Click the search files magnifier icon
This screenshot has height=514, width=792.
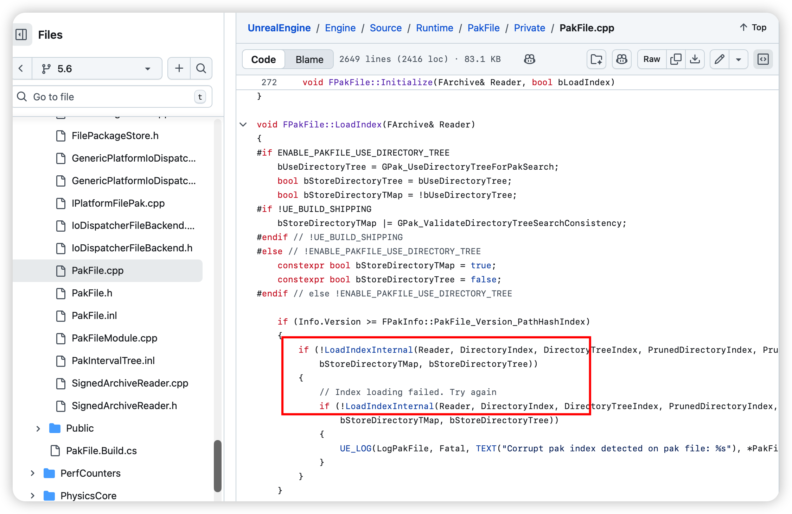pos(201,68)
